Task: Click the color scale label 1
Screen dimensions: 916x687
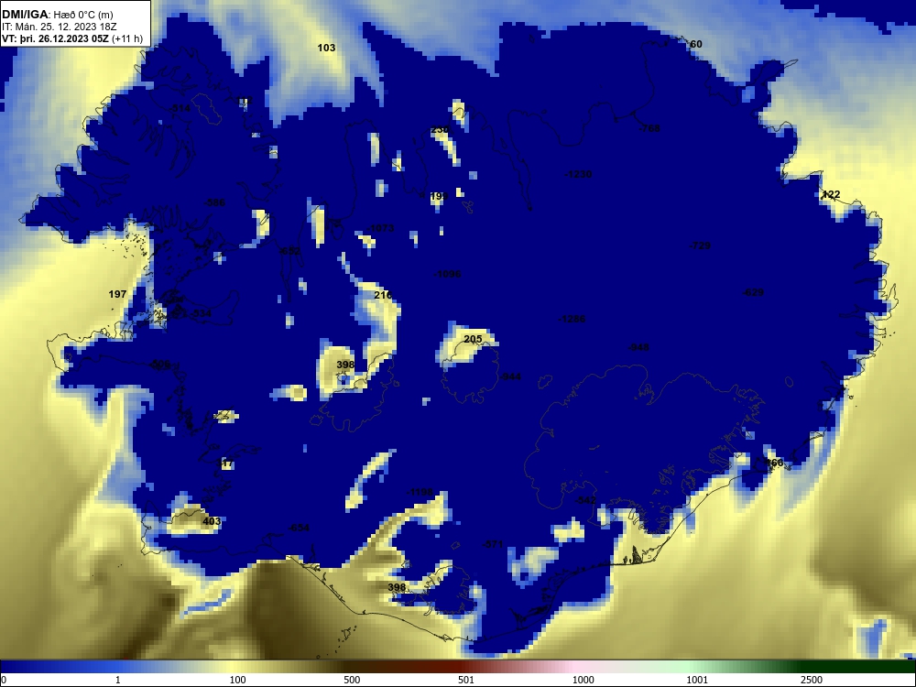Action: [x=118, y=680]
